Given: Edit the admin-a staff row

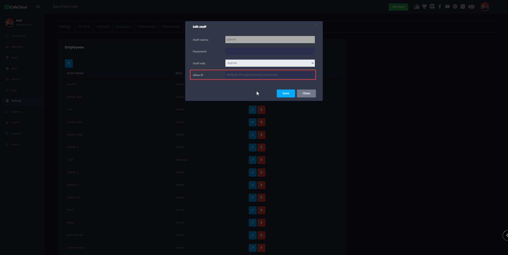Looking at the screenshot, I should click(253, 147).
